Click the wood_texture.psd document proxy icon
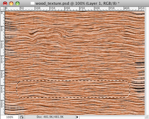This screenshot has height=119, width=149. (x=32, y=3)
